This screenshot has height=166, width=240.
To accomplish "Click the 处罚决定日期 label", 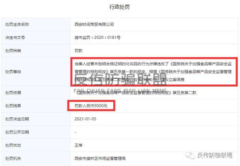I will [x=17, y=119].
